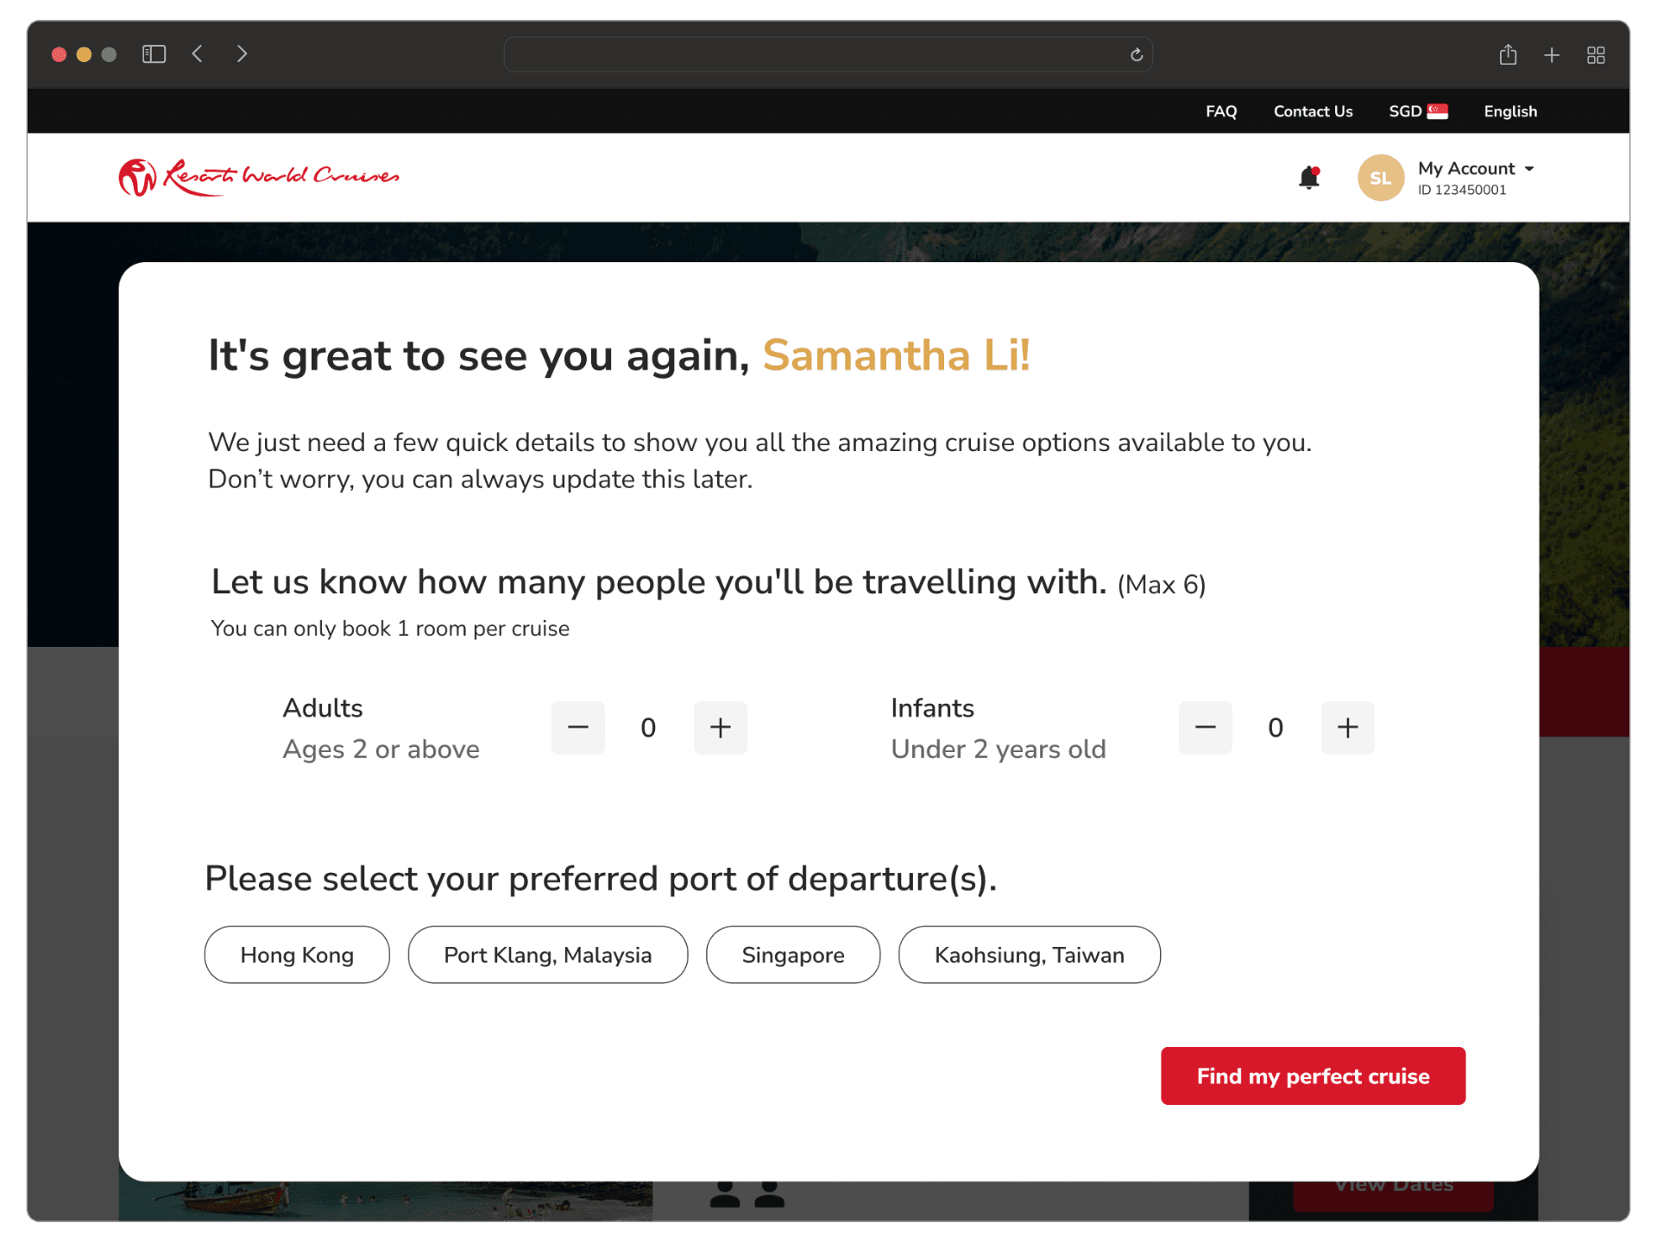This screenshot has width=1657, height=1242.
Task: Open Contact Us link
Action: click(1313, 111)
